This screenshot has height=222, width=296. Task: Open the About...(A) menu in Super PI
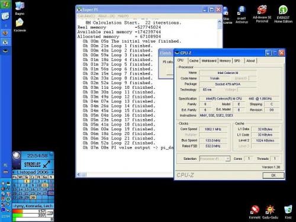(x=107, y=16)
